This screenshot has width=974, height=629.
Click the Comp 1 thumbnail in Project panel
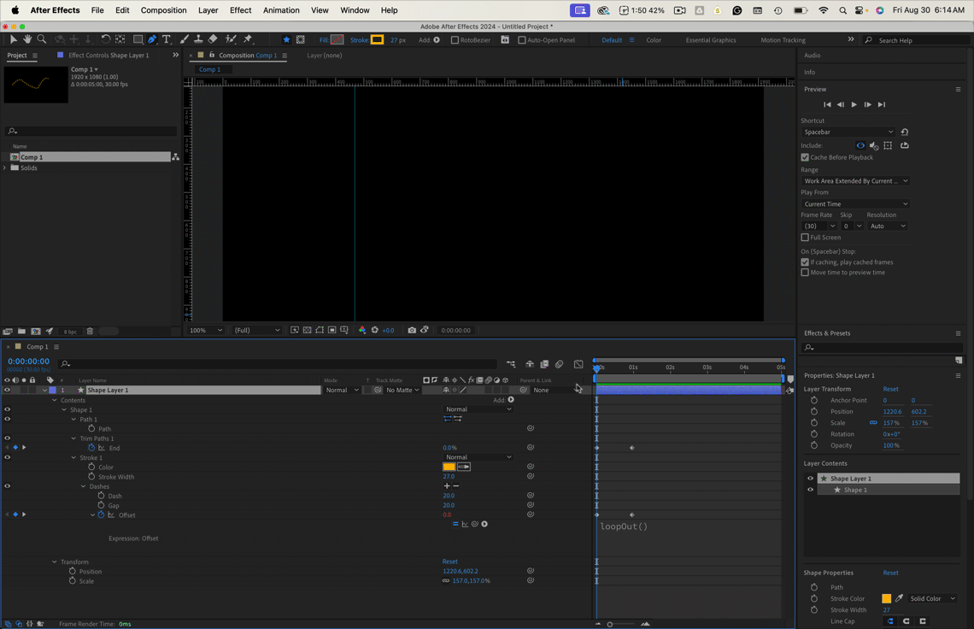coord(36,85)
